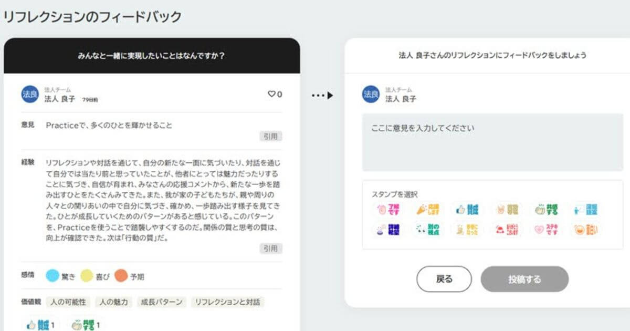Screen dimensions: 630x331
Task: Choose the orange smiley face stamp
Action: tap(585, 230)
